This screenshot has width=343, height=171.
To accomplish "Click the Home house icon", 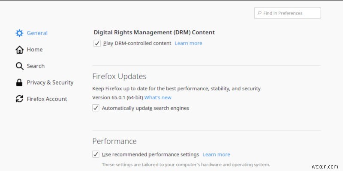I will (19, 50).
